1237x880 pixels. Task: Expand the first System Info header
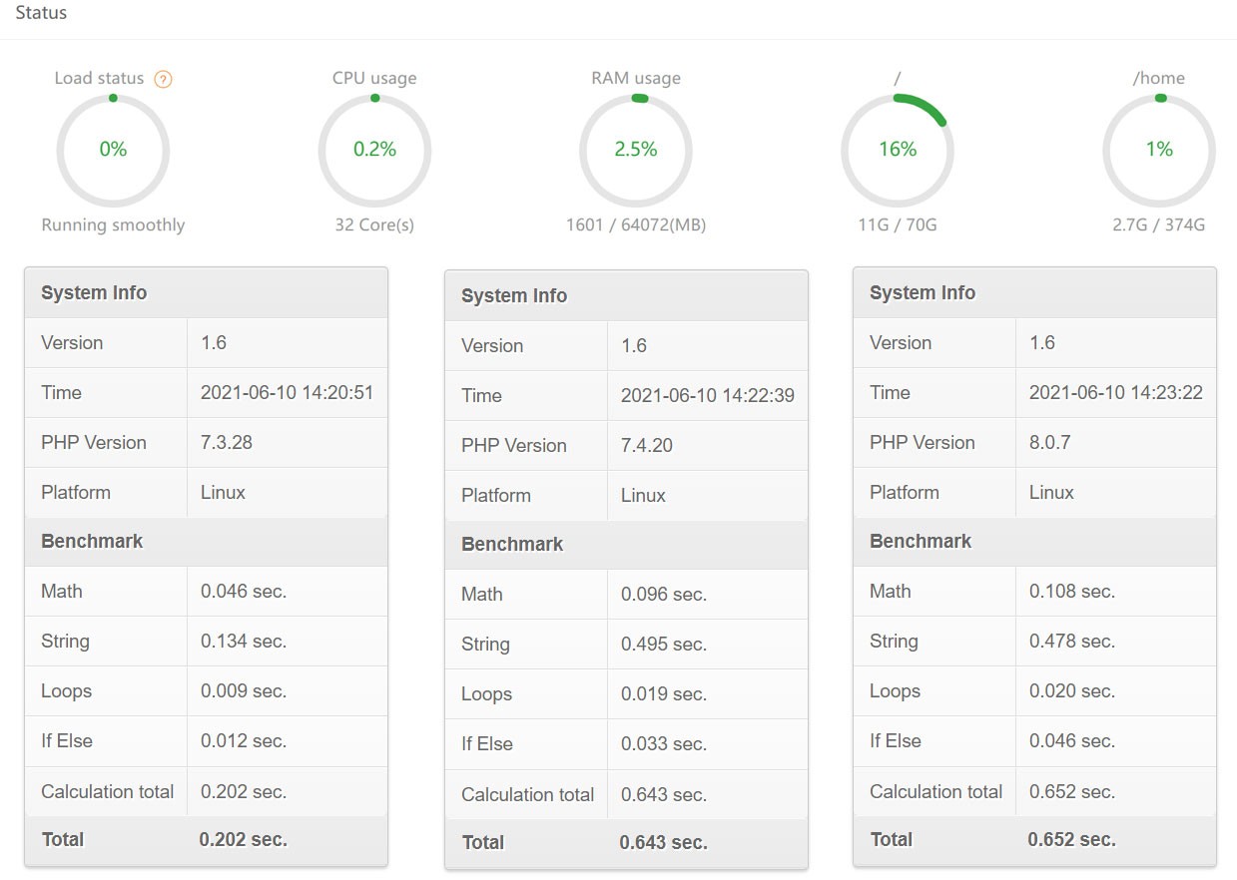[94, 292]
